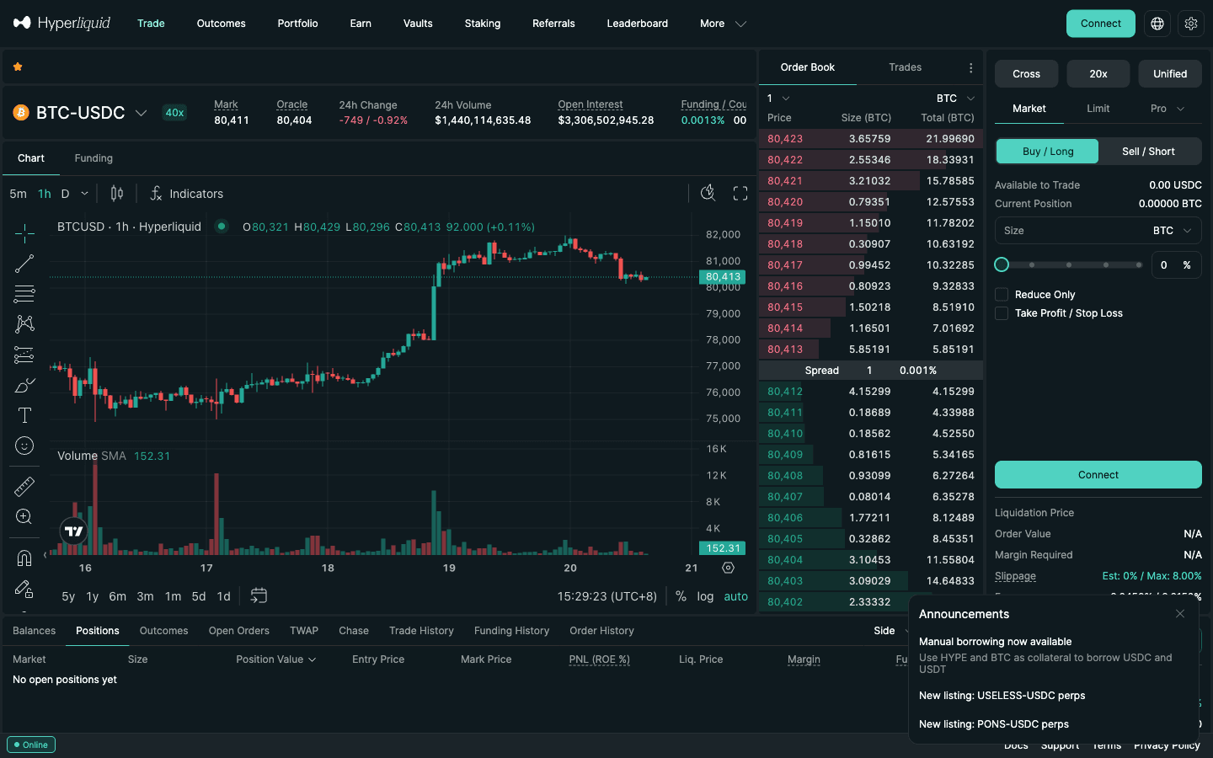Open the Size currency BTC dropdown

[x=1173, y=231]
